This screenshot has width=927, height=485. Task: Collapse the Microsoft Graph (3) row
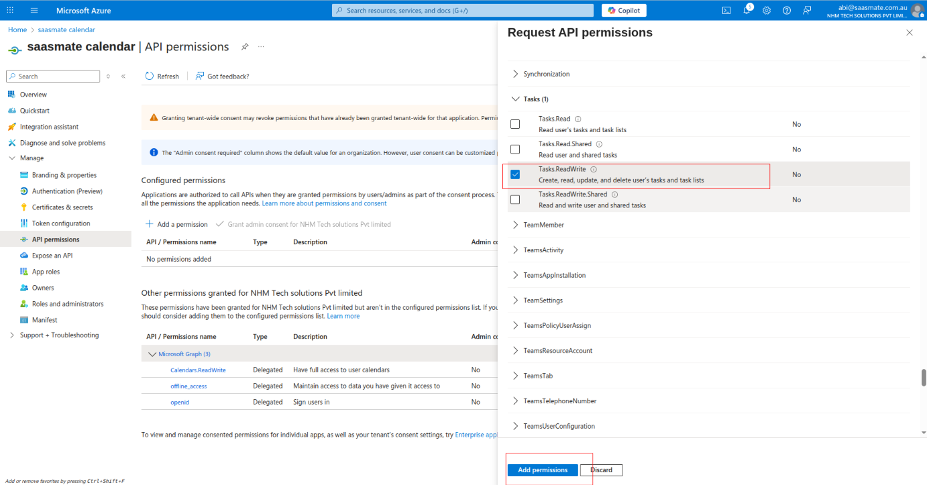[x=152, y=354]
